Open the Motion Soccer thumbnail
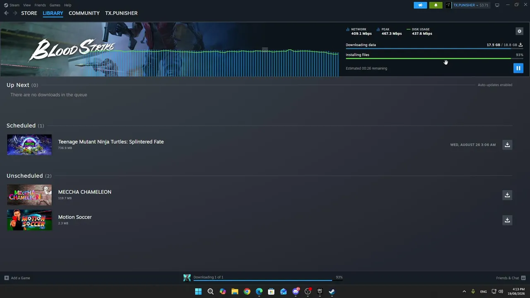This screenshot has height=298, width=530. (29, 220)
